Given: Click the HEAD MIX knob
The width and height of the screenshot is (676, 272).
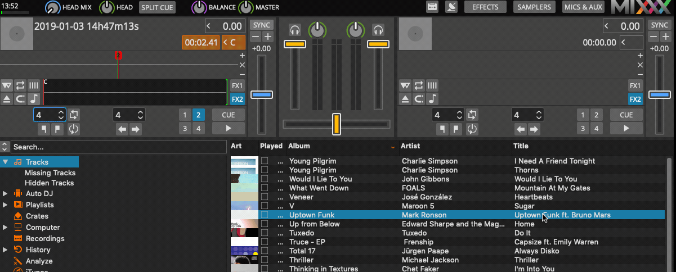Looking at the screenshot, I should tap(52, 8).
